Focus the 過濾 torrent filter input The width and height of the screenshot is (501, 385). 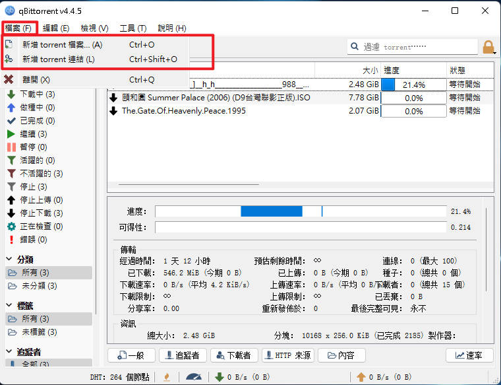(412, 47)
